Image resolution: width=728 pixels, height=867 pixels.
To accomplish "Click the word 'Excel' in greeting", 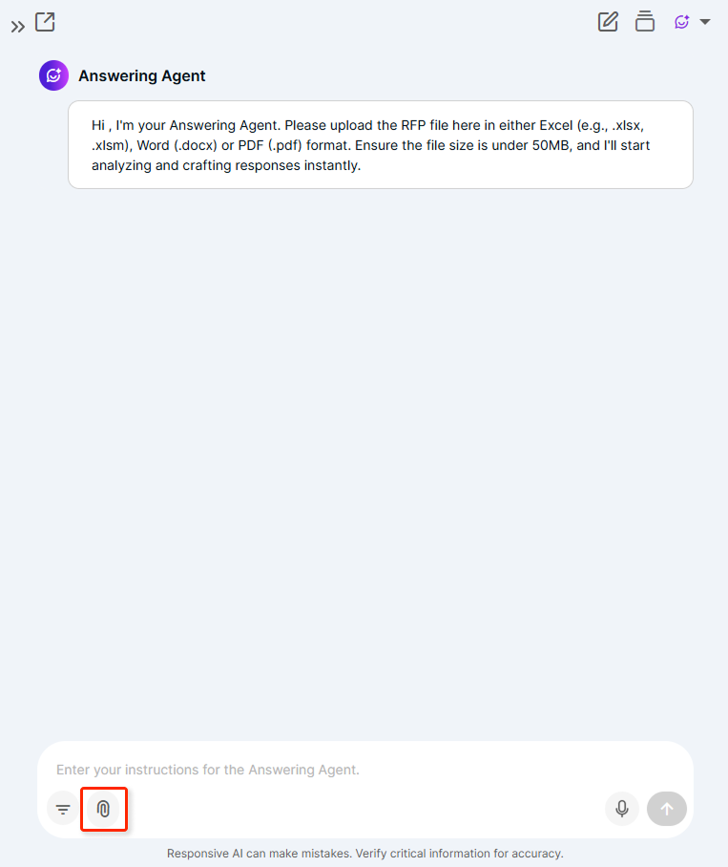I will [556, 125].
